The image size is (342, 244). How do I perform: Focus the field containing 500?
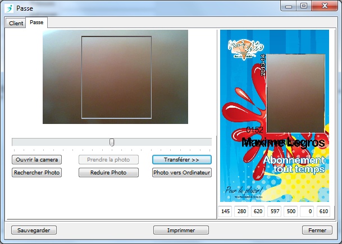291,211
